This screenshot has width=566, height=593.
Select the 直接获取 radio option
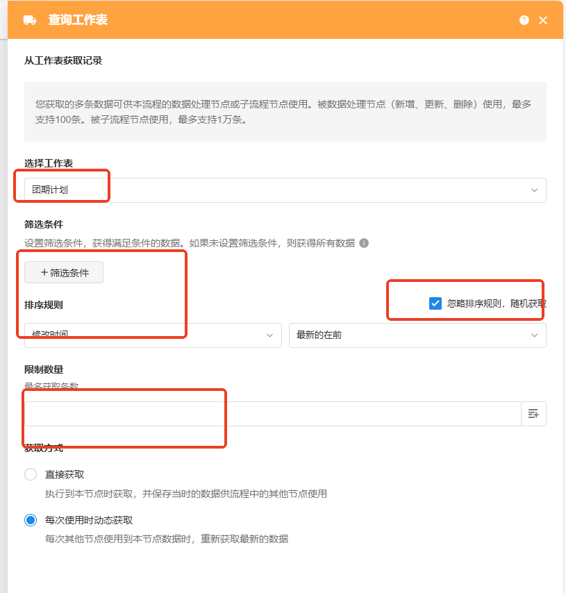coord(31,474)
